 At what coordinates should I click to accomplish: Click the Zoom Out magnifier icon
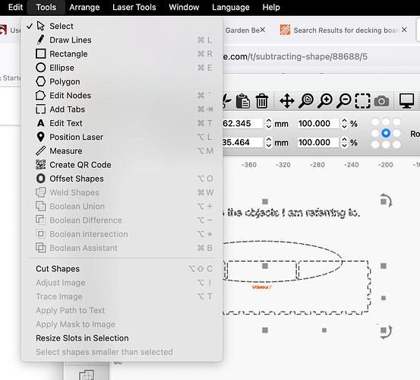pos(343,101)
